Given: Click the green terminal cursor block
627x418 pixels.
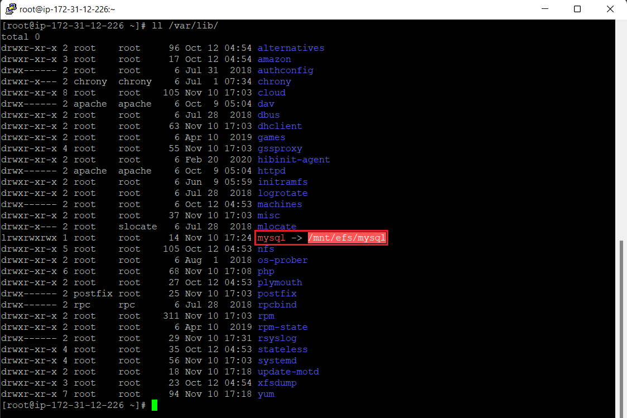Looking at the screenshot, I should click(x=154, y=405).
